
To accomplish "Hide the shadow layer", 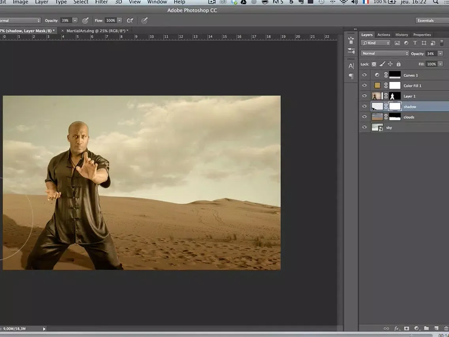I will tap(364, 106).
